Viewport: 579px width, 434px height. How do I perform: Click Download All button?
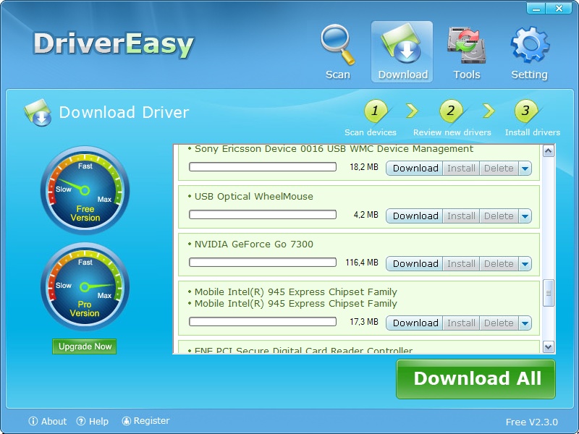[x=476, y=379]
